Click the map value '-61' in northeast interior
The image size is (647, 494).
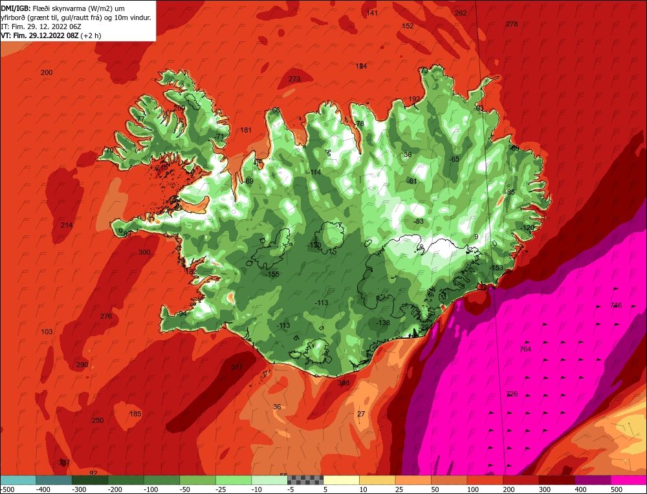(411, 181)
